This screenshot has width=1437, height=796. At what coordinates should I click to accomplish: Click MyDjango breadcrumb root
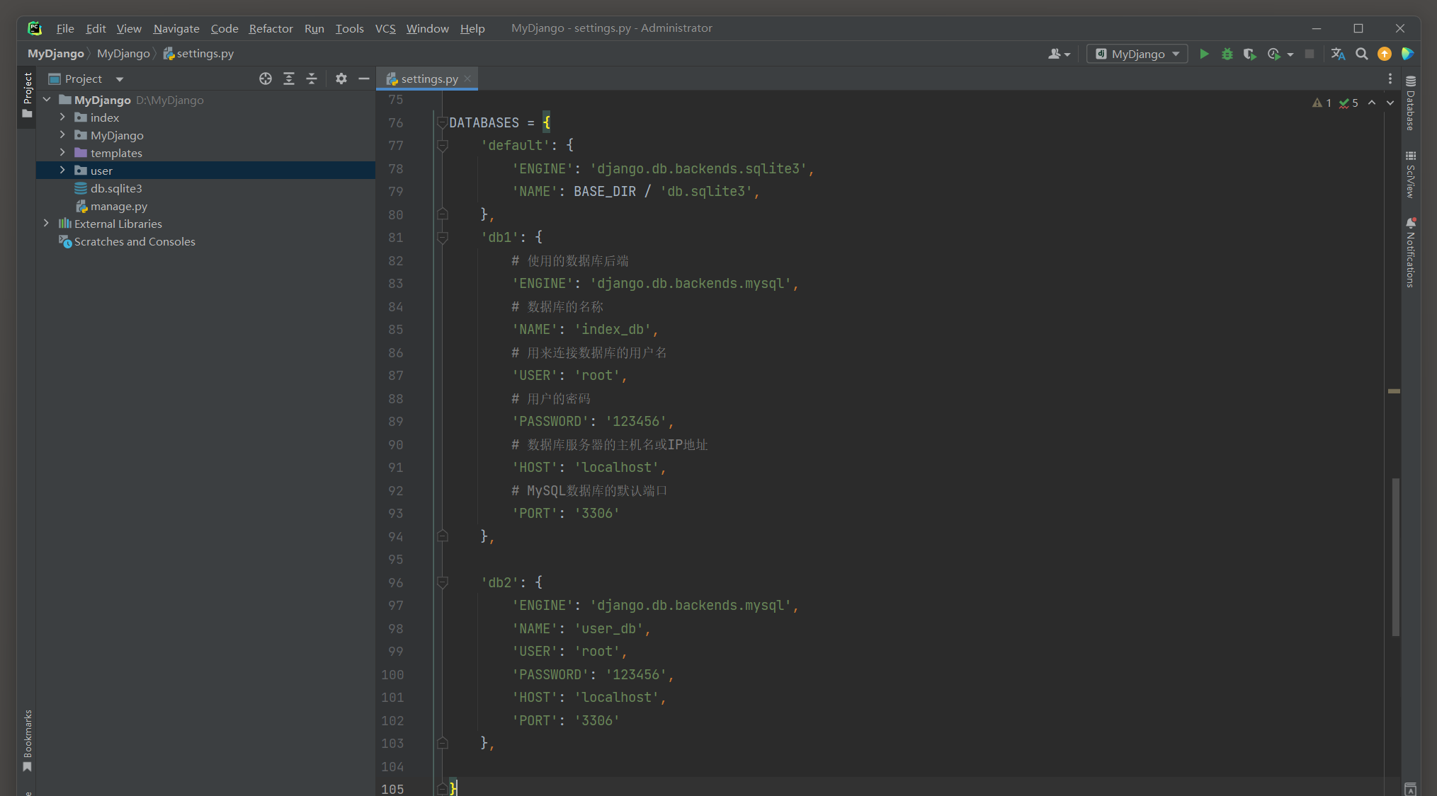tap(55, 54)
